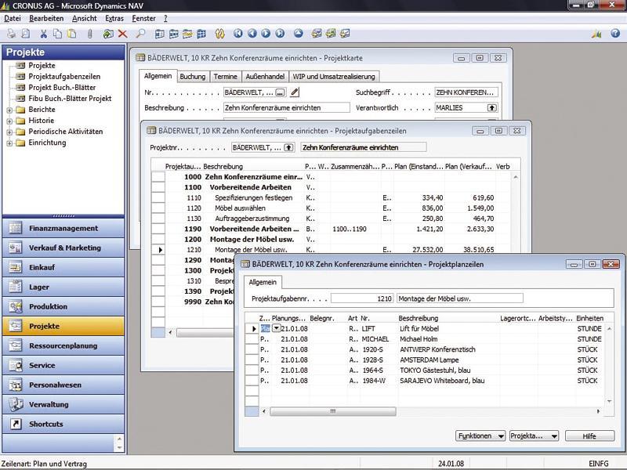Open the Shortcuts pane
The height and width of the screenshot is (470, 627).
coord(63,424)
